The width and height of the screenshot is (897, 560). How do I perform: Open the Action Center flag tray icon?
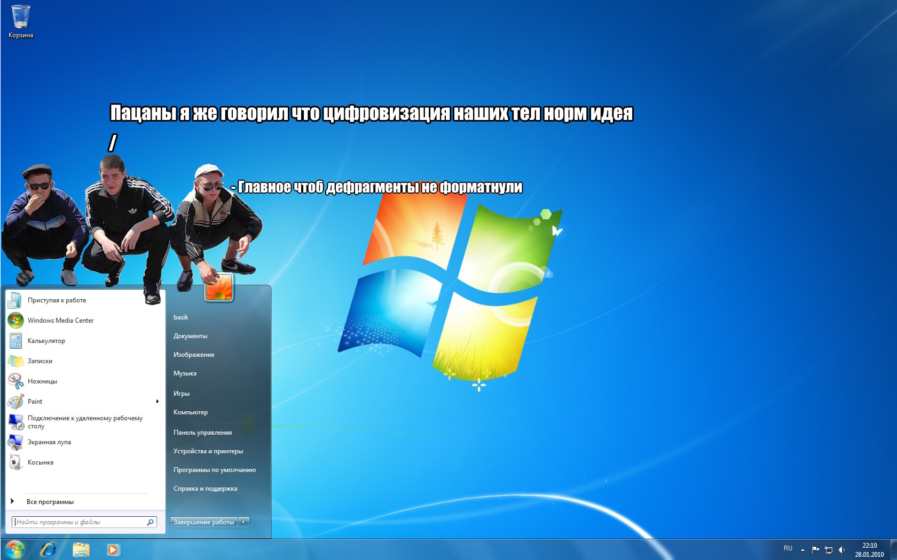coord(815,549)
